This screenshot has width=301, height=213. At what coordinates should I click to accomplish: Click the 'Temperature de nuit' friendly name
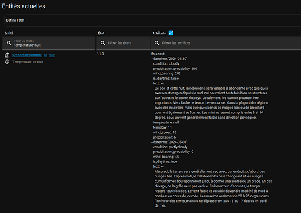[27, 62]
